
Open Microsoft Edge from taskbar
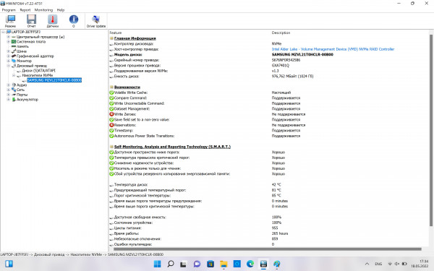pos(250,264)
